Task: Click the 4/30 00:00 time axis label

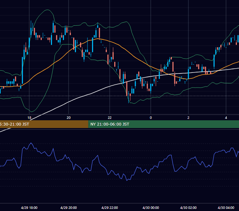Action: pos(151,207)
